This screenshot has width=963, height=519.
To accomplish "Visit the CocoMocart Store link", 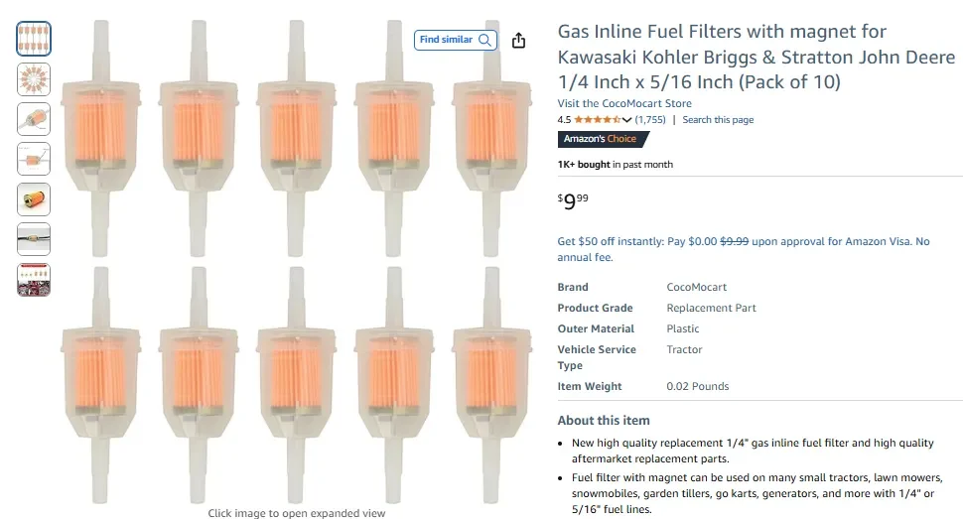I will pos(624,103).
